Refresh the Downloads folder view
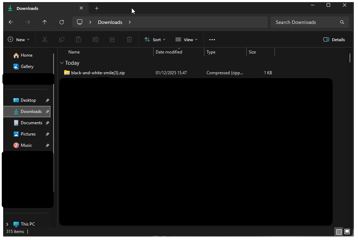The image size is (358, 240). click(62, 22)
